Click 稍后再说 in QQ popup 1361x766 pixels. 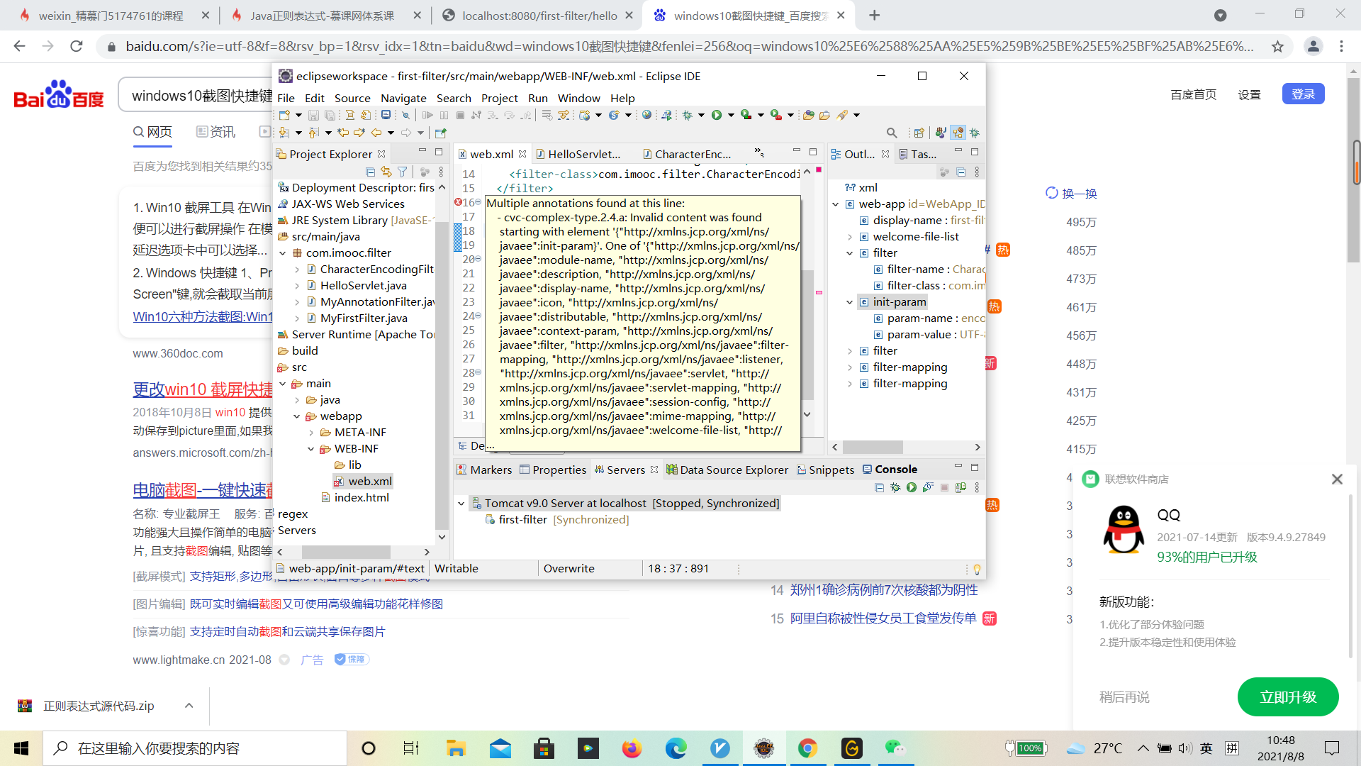(1124, 697)
